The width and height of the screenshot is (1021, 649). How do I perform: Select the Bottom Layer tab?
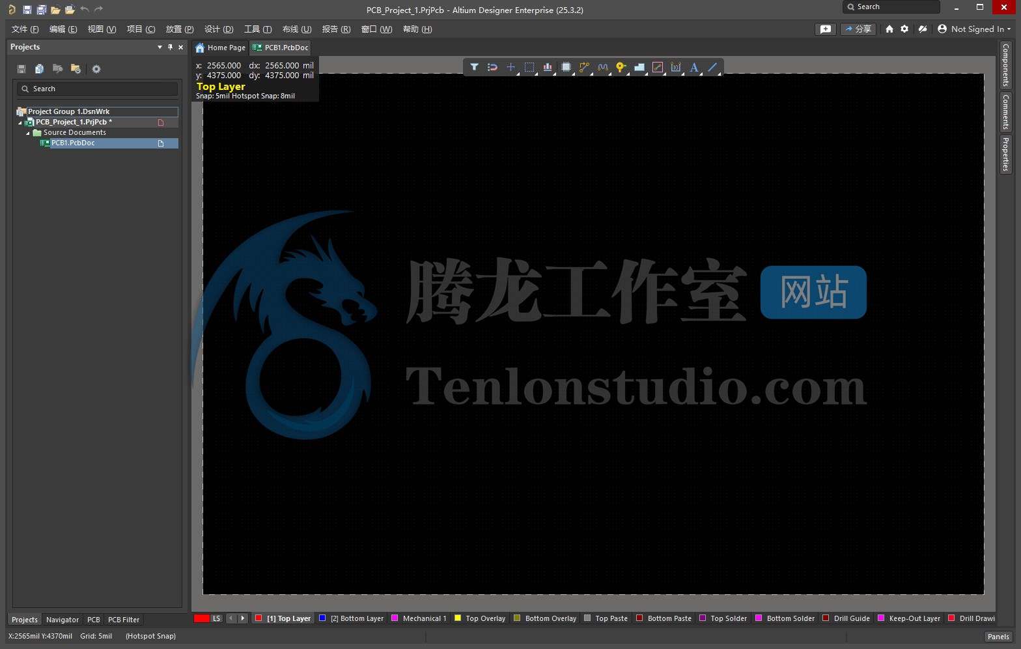tap(351, 618)
